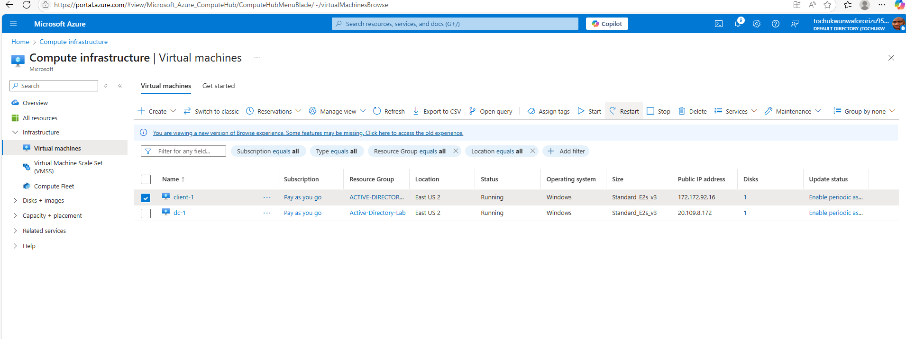This screenshot has height=339, width=906.
Task: Restart the selected virtual machine
Action: (x=624, y=111)
